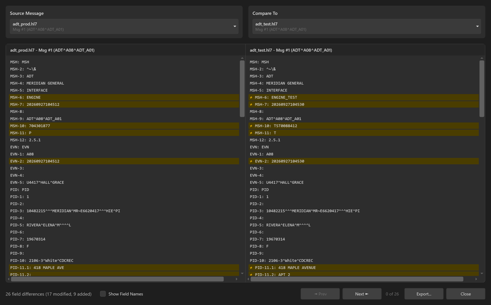Enable the Show Field Names checkbox

103,294
